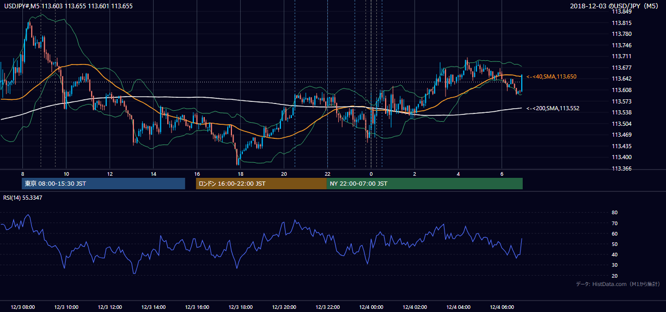Click price axis value 113.780
The image size is (666, 312).
[x=621, y=34]
